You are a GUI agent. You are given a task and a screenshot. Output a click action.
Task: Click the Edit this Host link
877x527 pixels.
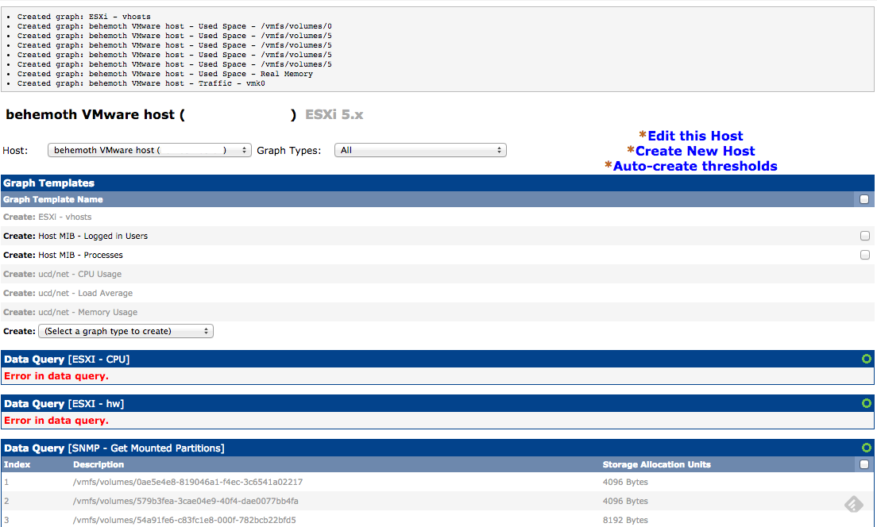(695, 136)
